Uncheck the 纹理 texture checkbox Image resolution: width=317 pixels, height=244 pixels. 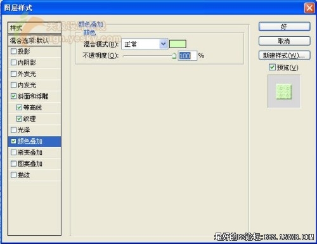pos(19,119)
